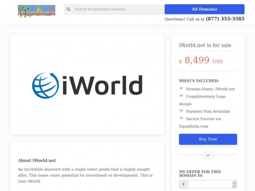Click the 8,499 USD price text
Screen dimensions: 255x191
point(201,60)
